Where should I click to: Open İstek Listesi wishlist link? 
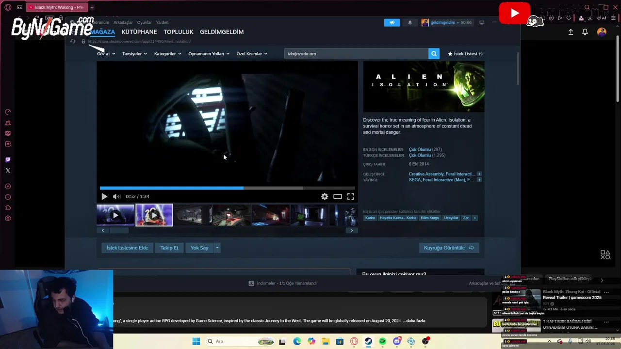coord(465,54)
